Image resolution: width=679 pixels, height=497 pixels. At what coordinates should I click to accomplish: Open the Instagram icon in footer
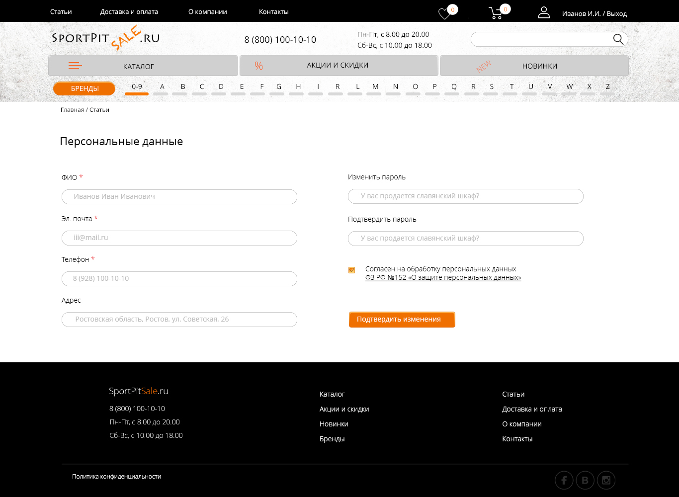606,480
